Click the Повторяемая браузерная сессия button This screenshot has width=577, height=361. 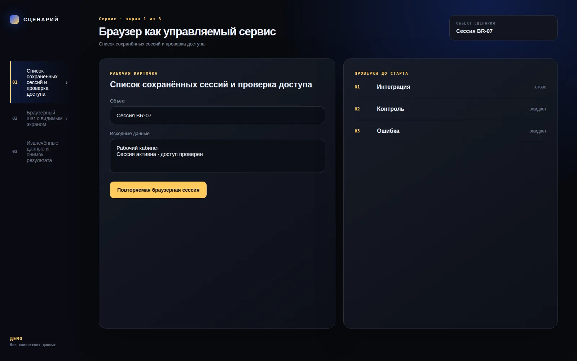pos(158,190)
